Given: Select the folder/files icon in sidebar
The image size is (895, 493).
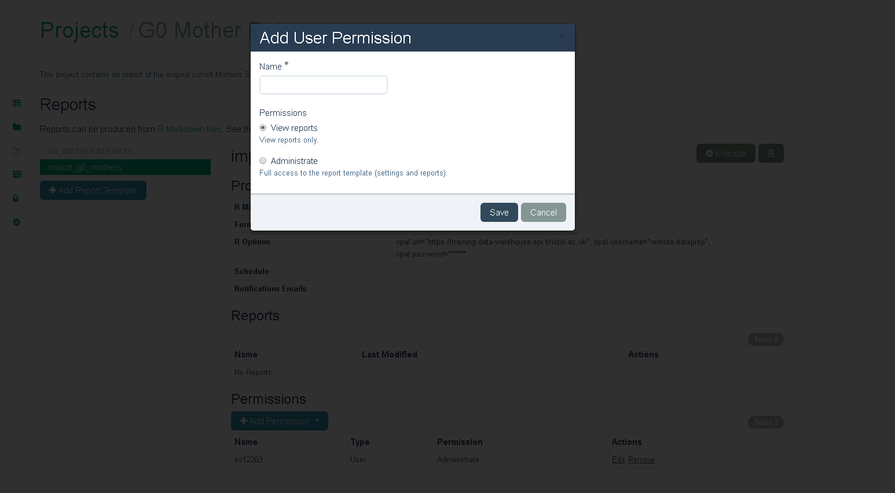Looking at the screenshot, I should pos(16,127).
